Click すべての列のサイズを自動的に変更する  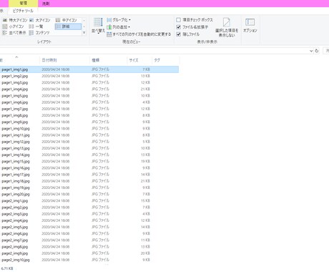pyautogui.click(x=139, y=34)
